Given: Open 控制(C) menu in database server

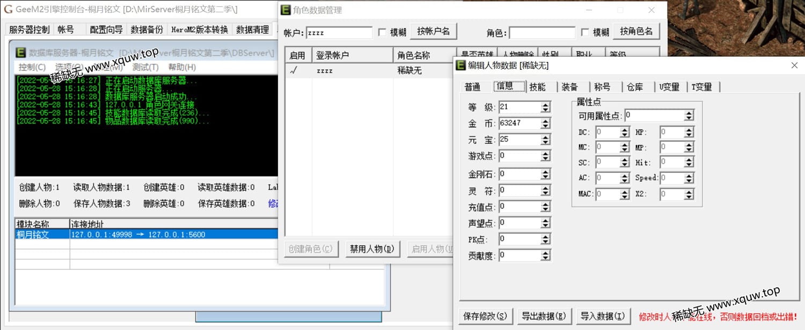Looking at the screenshot, I should point(32,67).
